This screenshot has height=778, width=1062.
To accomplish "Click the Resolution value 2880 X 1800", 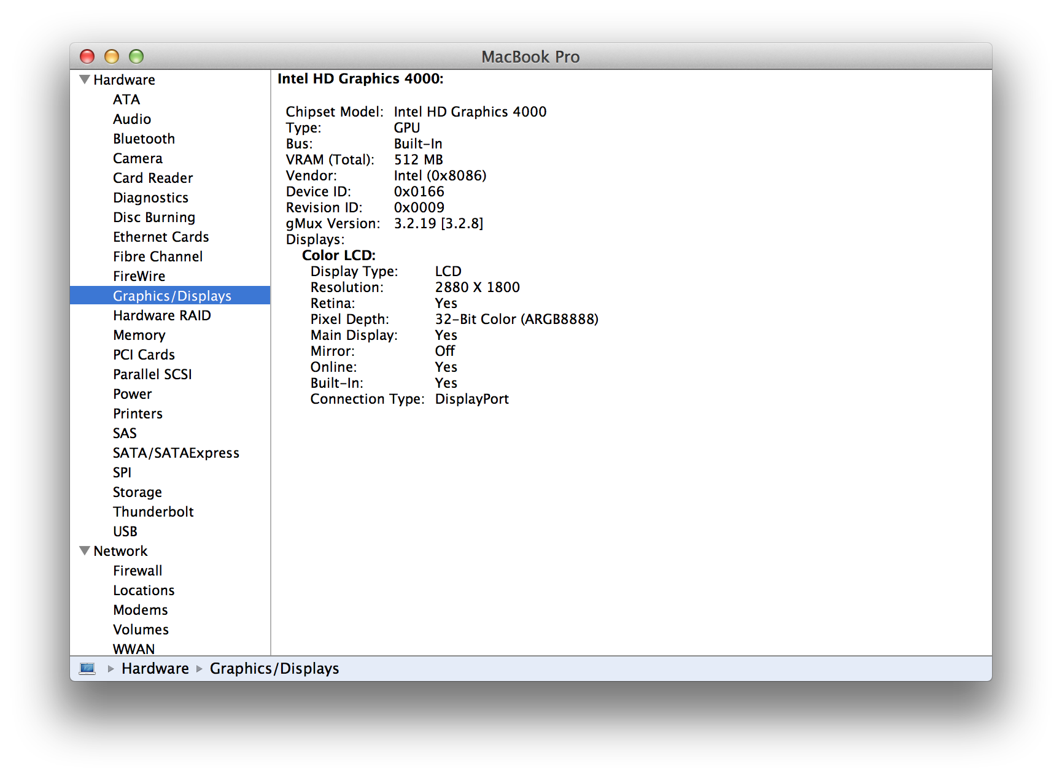I will pos(478,287).
